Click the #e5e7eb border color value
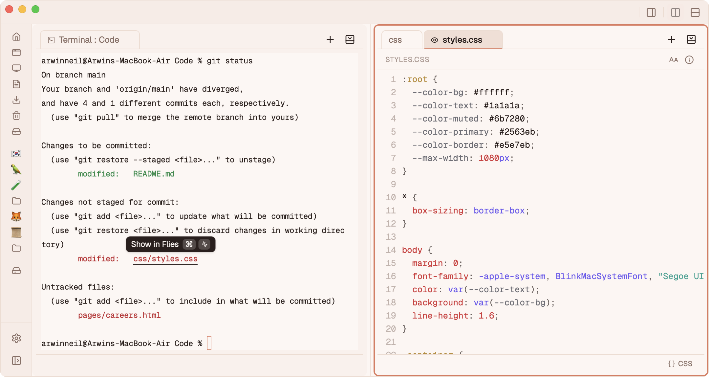 click(x=512, y=145)
